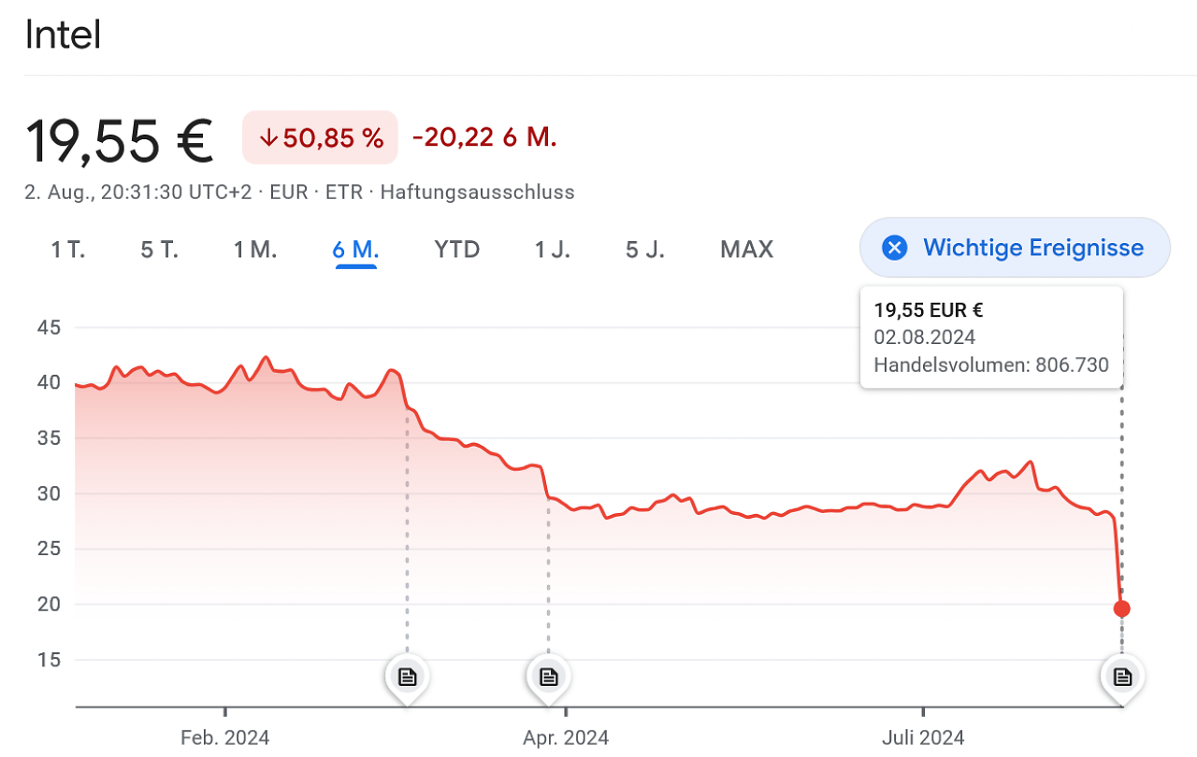Choose the MAX time range
This screenshot has height=757, width=1197.
point(746,250)
